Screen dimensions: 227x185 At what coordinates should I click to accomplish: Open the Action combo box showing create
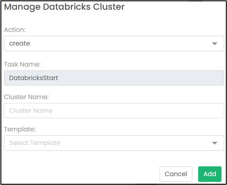click(114, 44)
